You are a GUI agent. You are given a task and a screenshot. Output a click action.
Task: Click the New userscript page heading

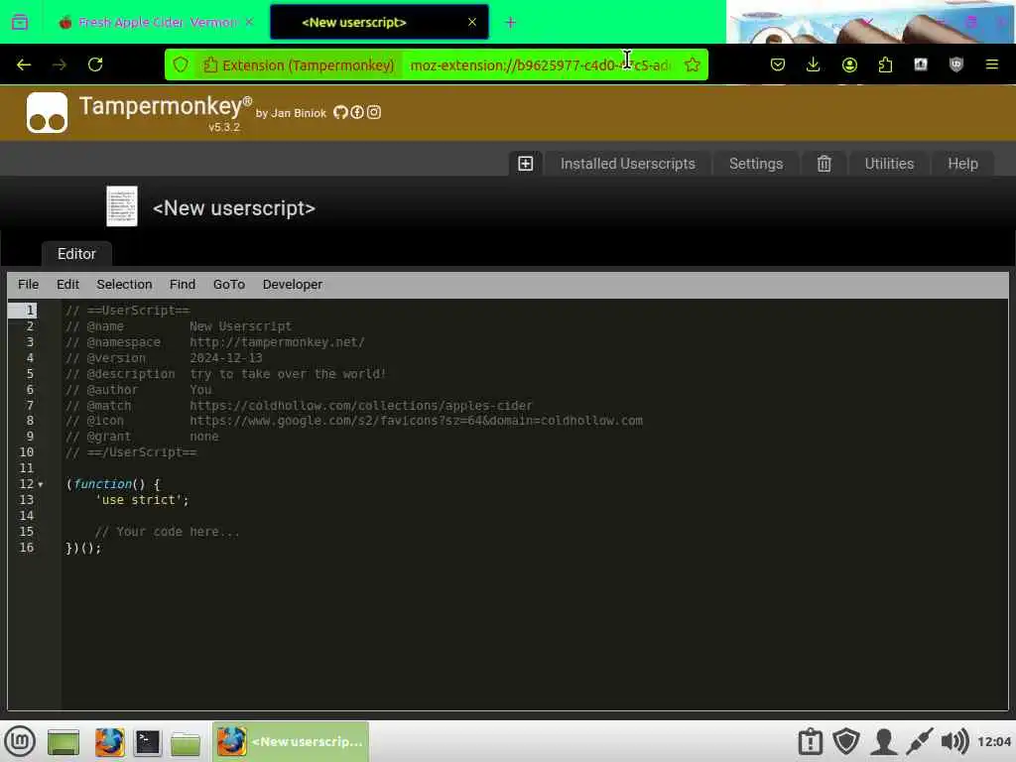234,208
